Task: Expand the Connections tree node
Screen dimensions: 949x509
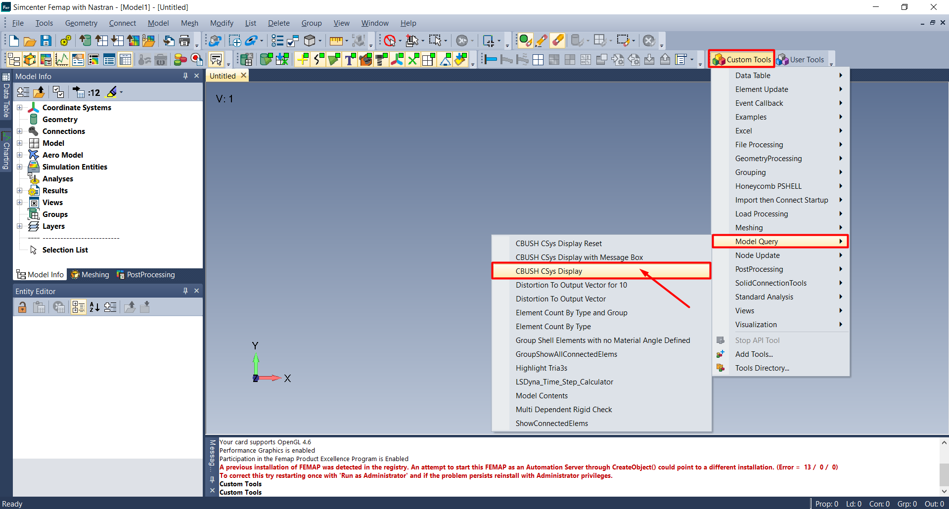Action: (x=19, y=131)
